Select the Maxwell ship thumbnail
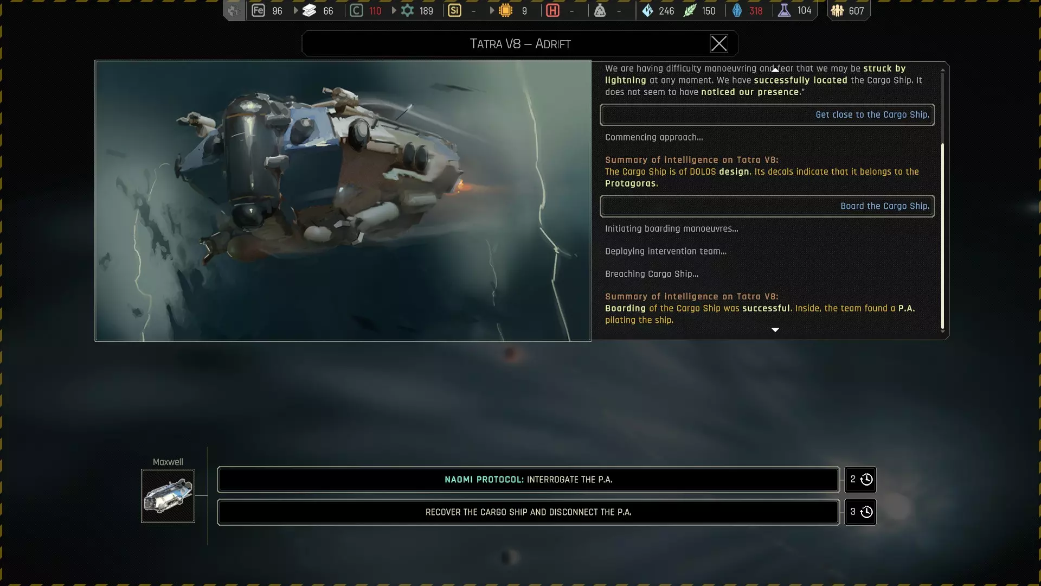This screenshot has width=1041, height=586. pos(168,496)
